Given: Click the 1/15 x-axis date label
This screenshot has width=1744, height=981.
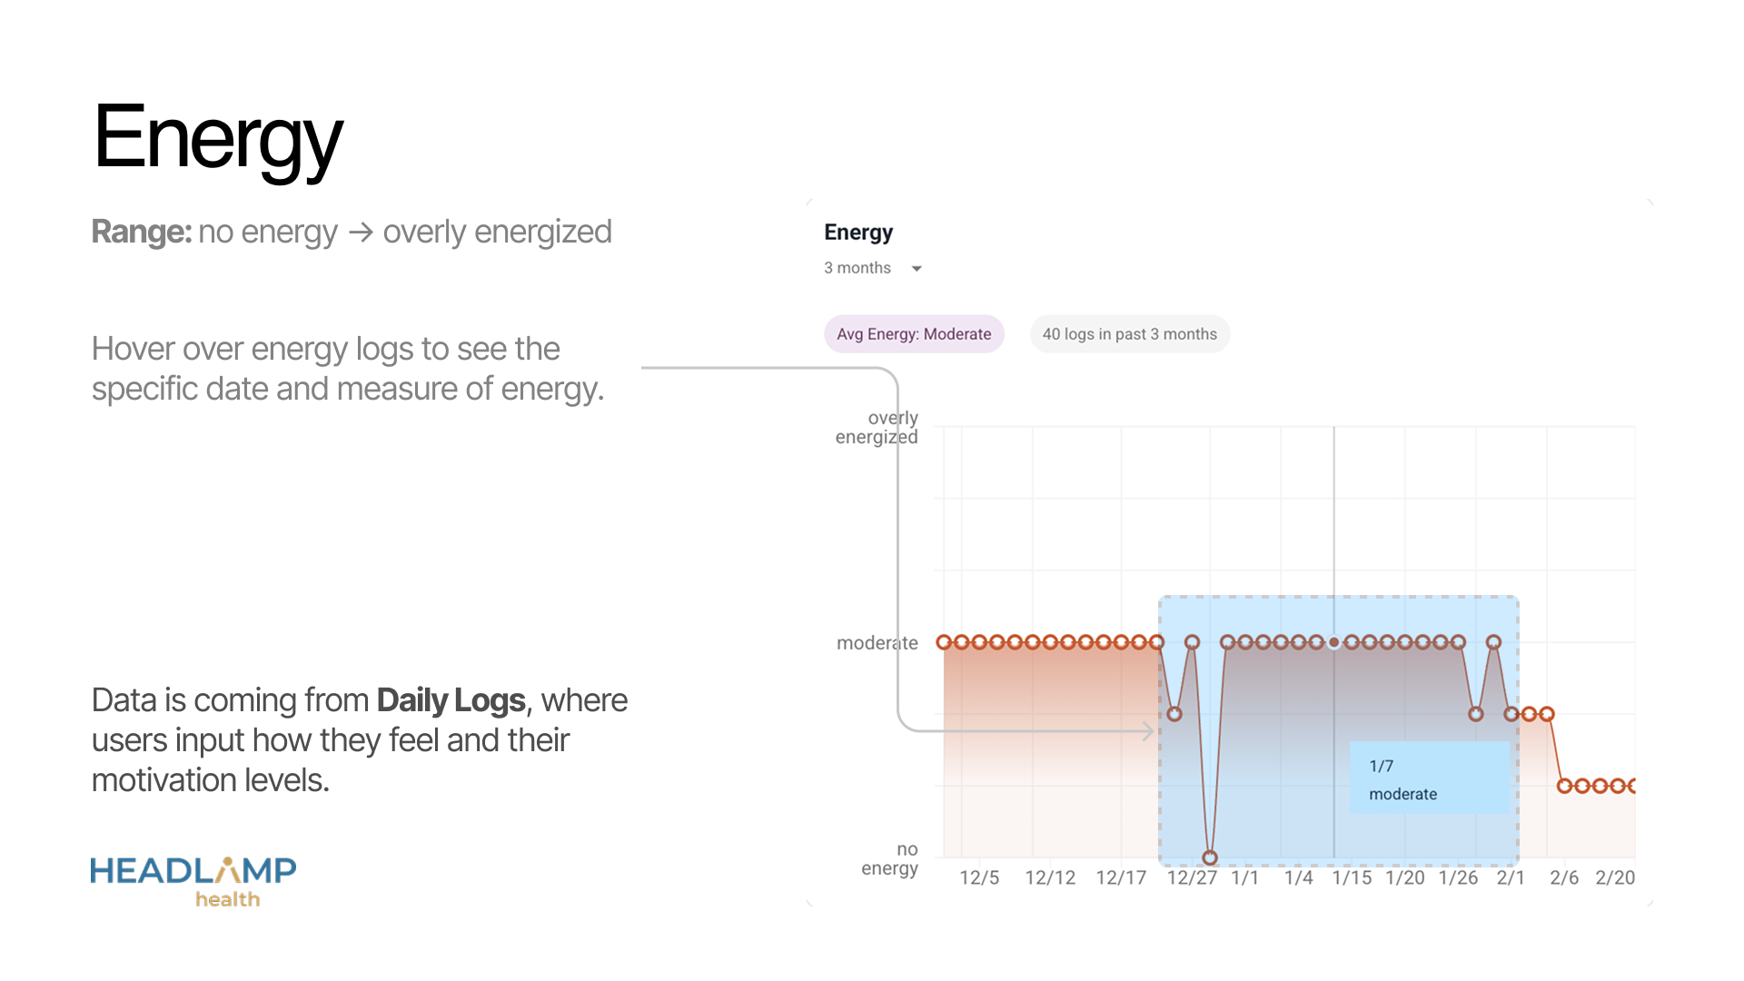Looking at the screenshot, I should click(1352, 878).
